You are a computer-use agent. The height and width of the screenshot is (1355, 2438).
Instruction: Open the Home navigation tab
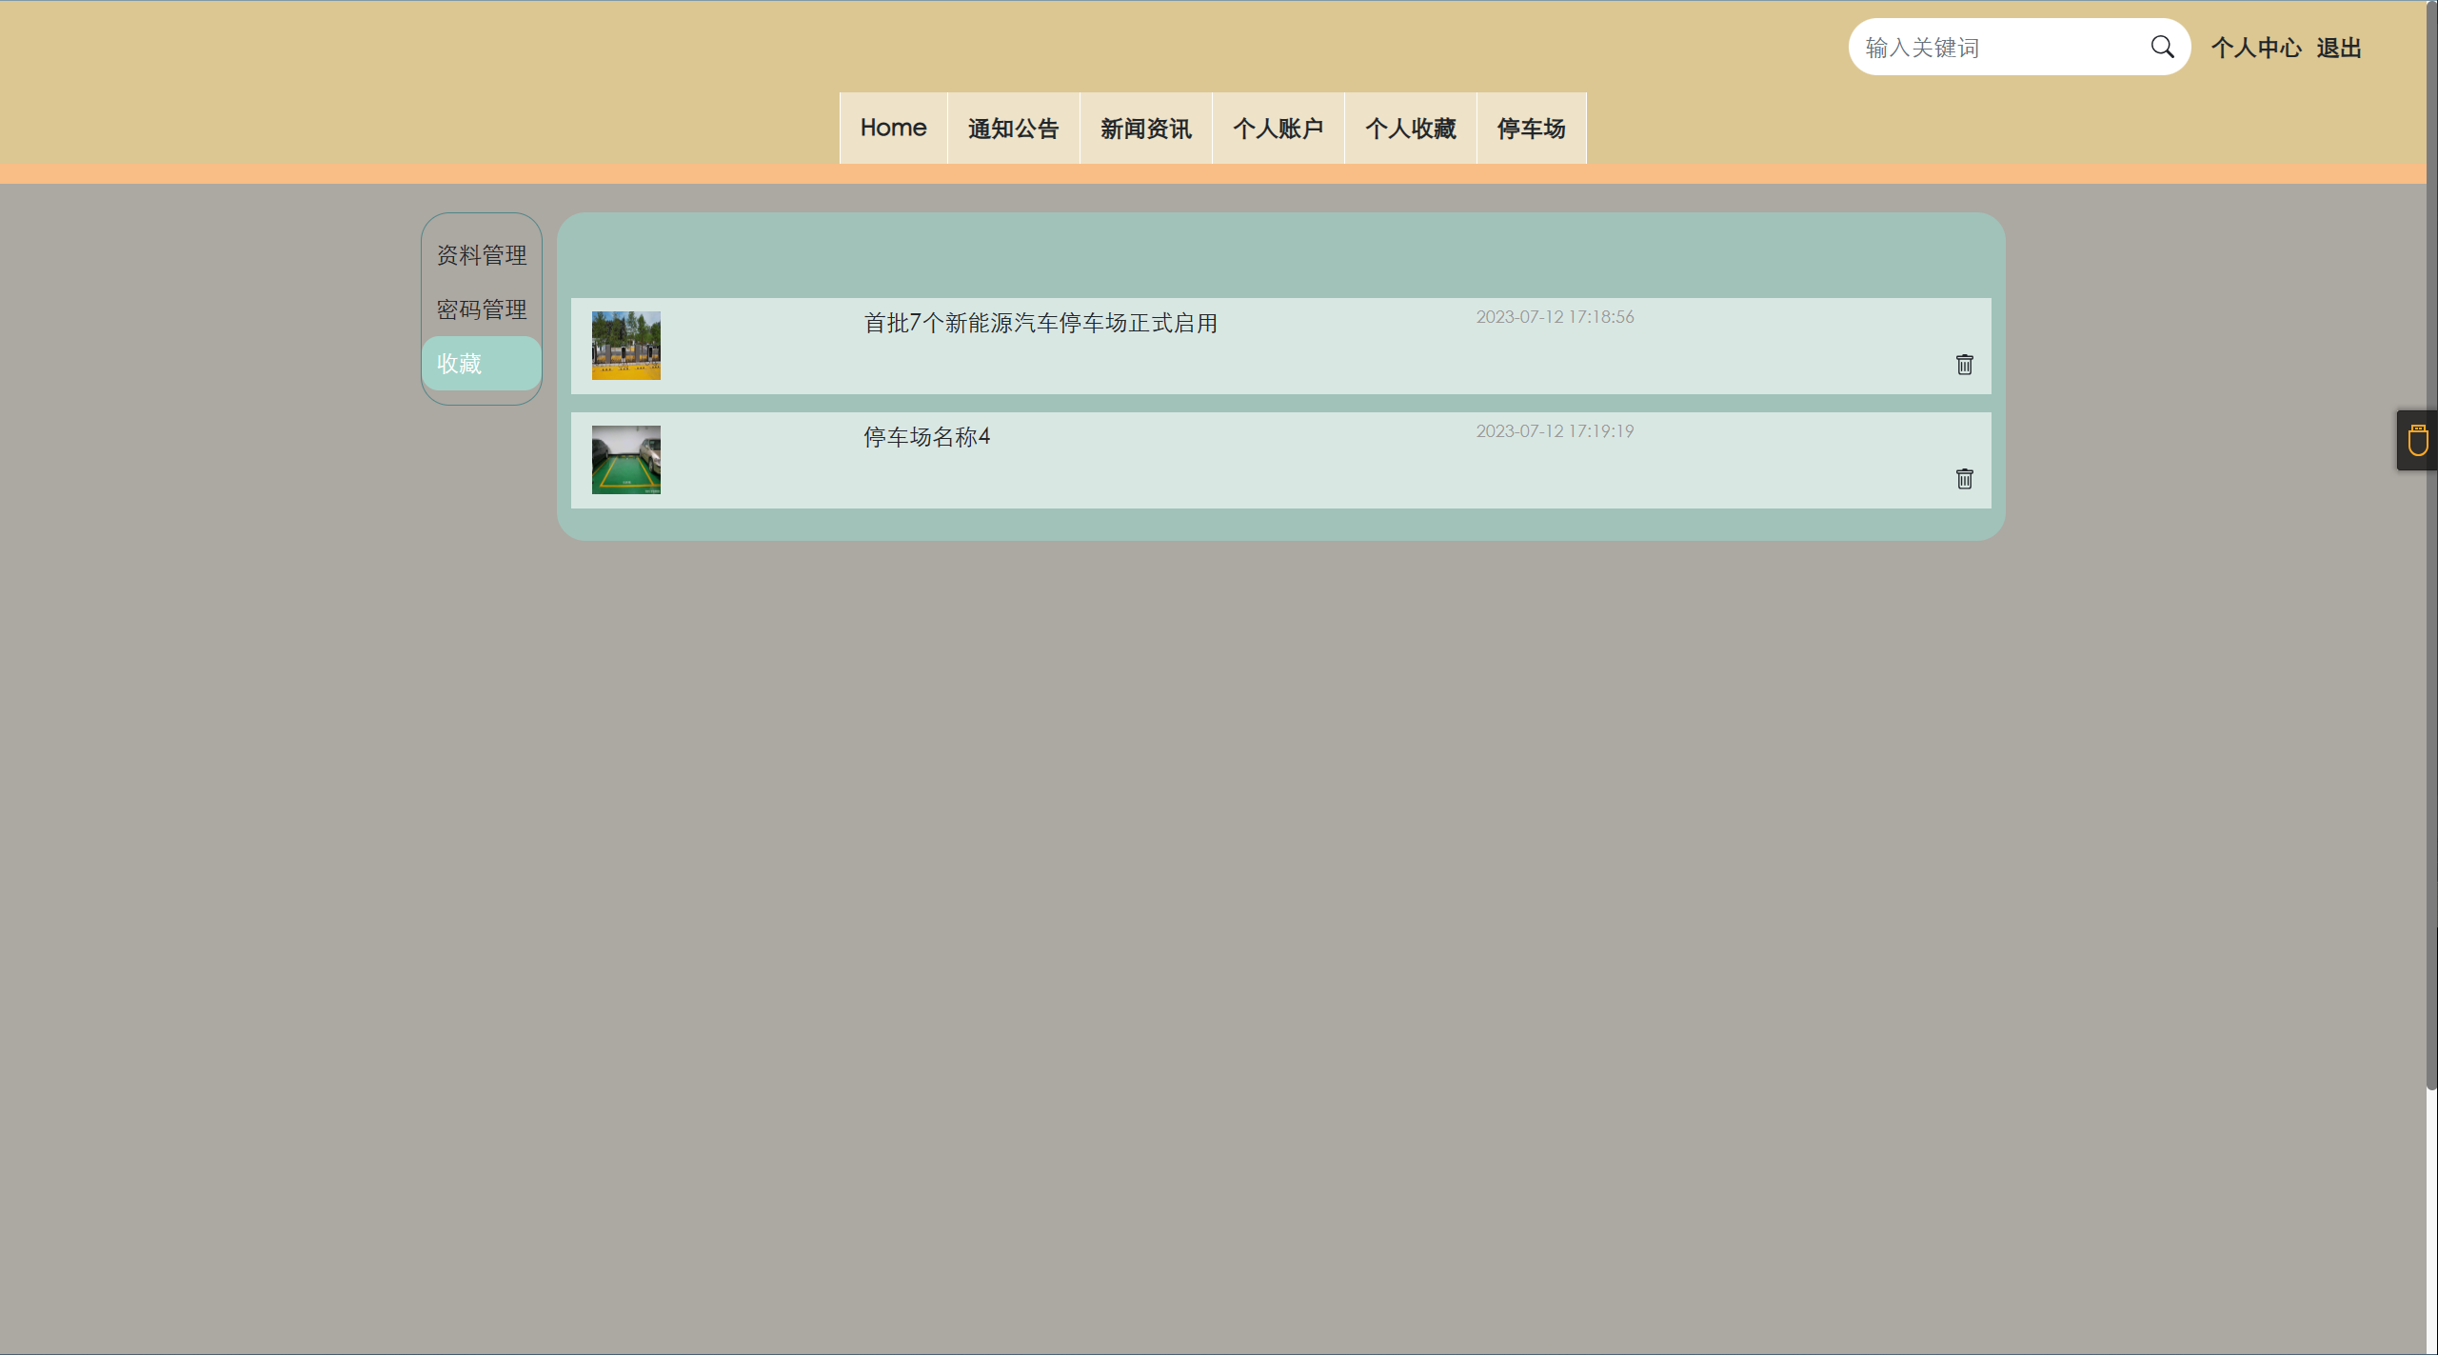point(893,129)
